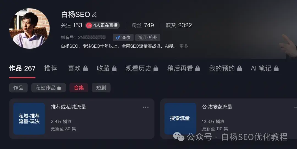Open the 4人正在直播 live list
This screenshot has height=149, width=297.
coord(103,25)
